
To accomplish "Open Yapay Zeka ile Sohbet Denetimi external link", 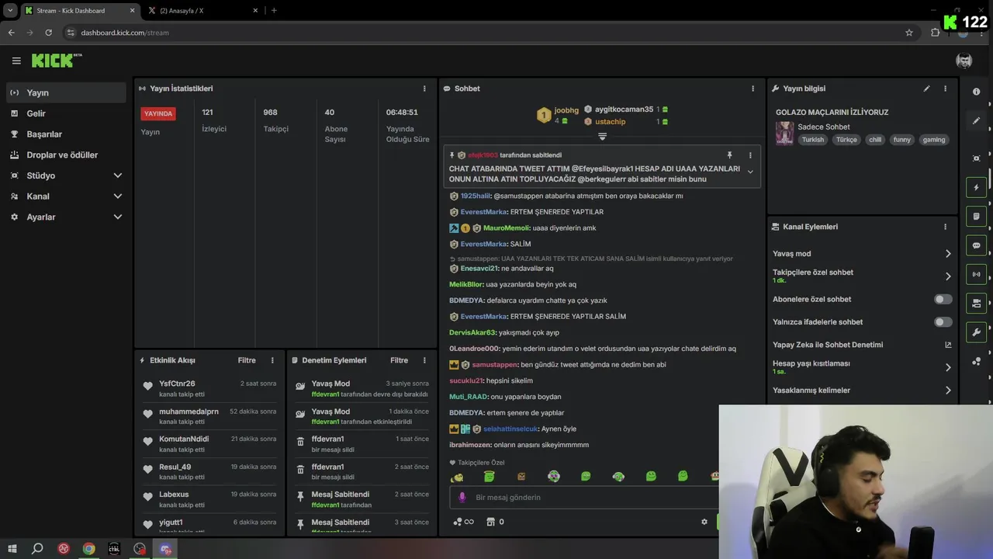I will pos(948,345).
